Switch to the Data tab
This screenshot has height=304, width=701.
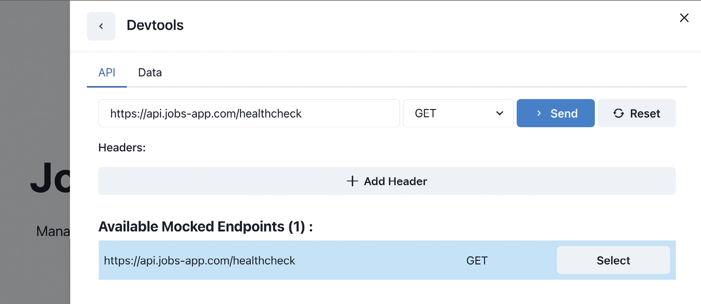click(x=150, y=73)
